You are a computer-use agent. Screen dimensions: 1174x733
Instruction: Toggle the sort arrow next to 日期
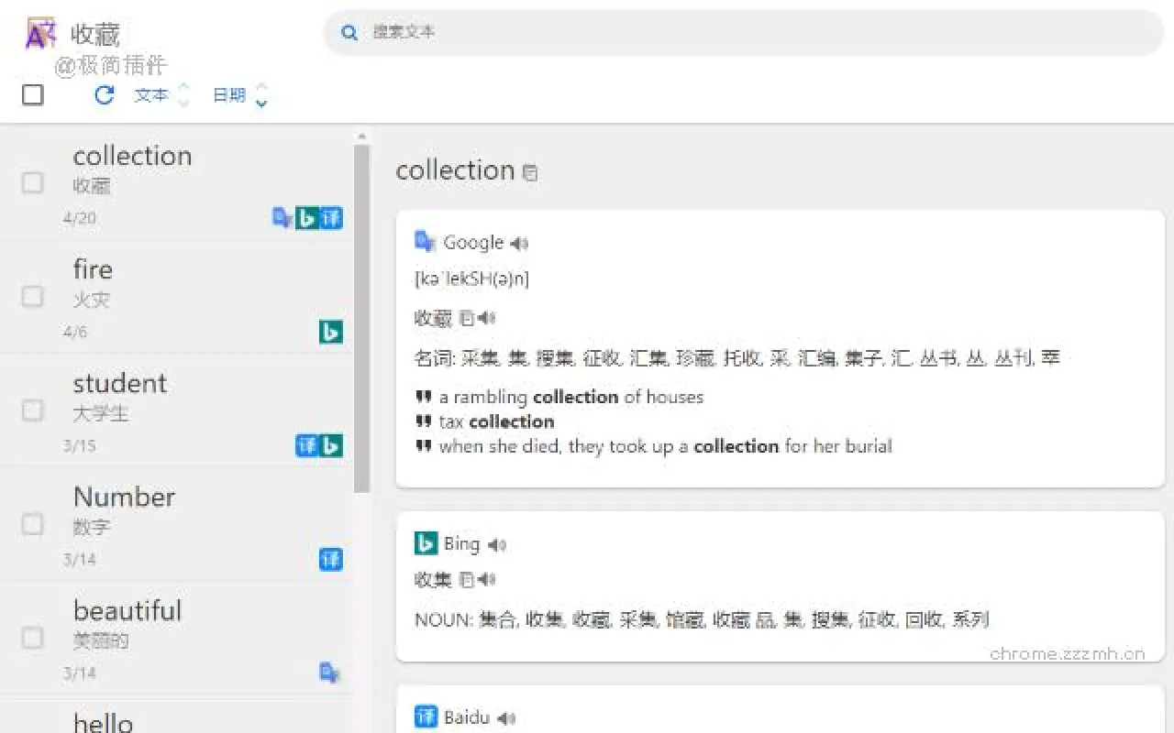[262, 94]
